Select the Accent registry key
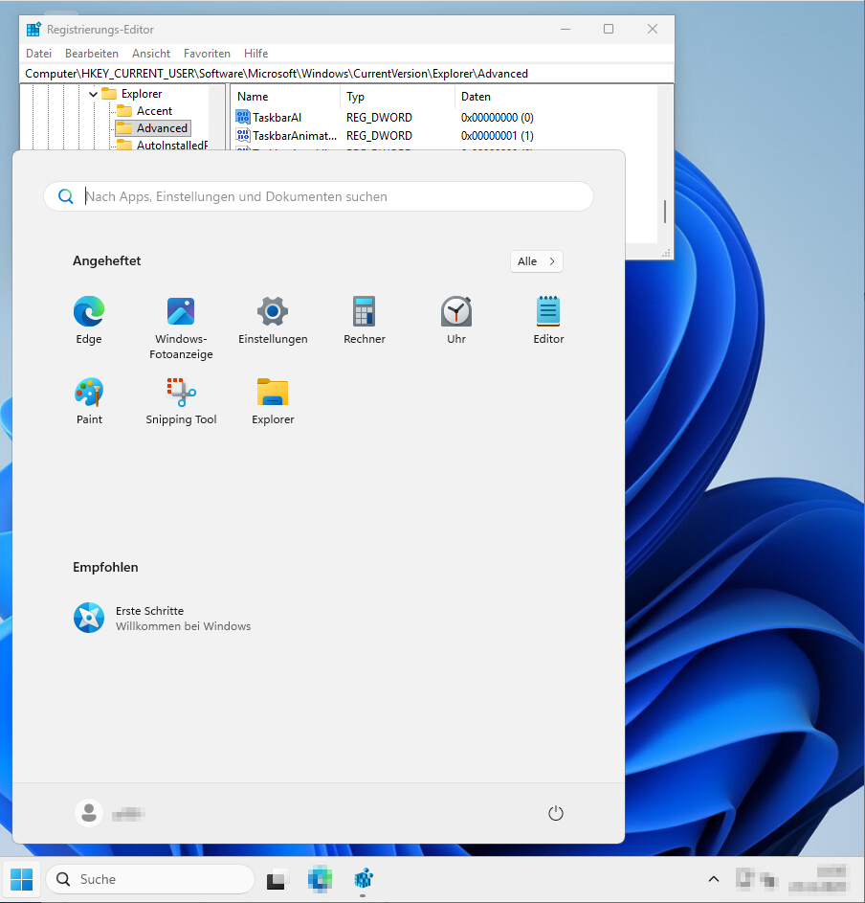Viewport: 865px width, 903px height. click(x=154, y=111)
